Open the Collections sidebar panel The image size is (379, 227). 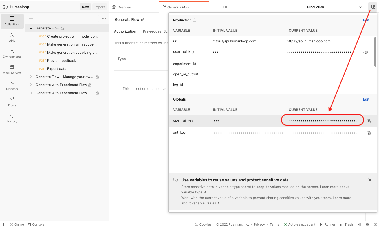12,21
